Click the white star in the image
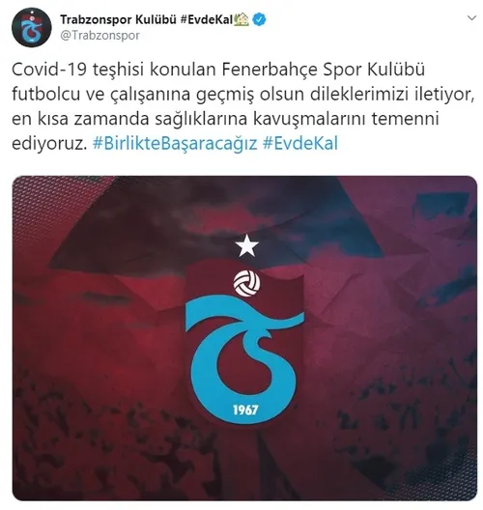Screen dimensions: 483x510 [x=247, y=245]
